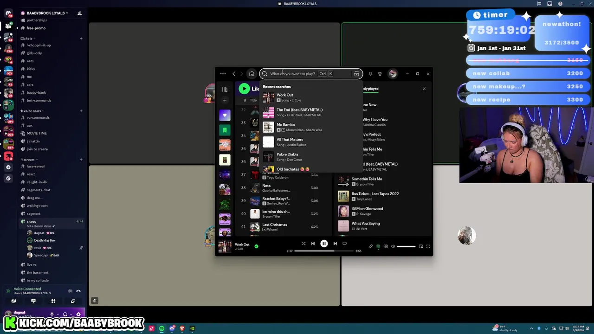Open Spotify from Windows taskbar
Image resolution: width=594 pixels, height=334 pixels.
(x=161, y=328)
